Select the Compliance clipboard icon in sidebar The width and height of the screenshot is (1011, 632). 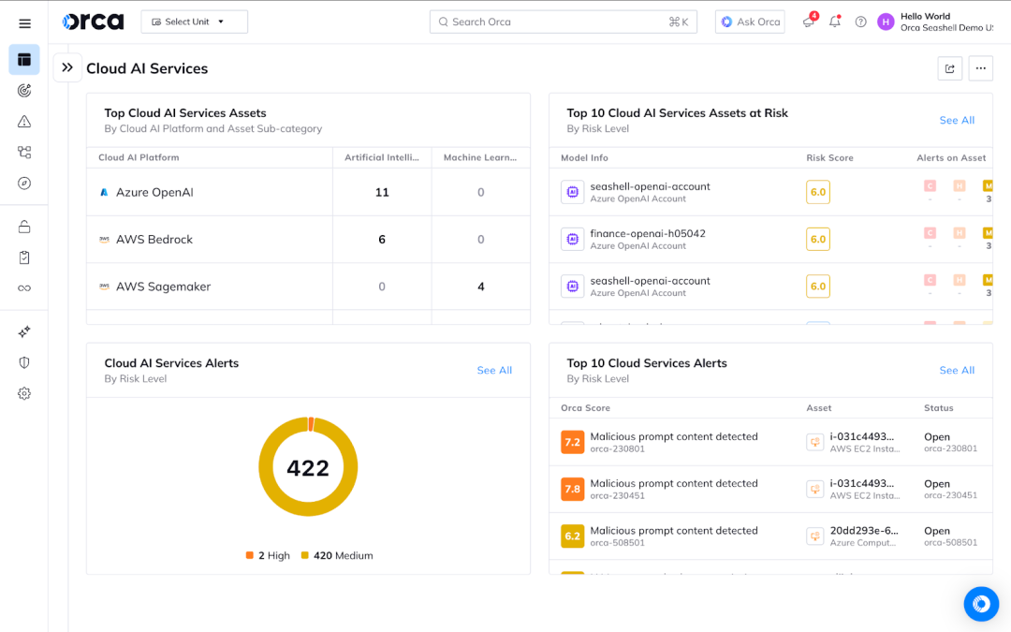(x=24, y=257)
